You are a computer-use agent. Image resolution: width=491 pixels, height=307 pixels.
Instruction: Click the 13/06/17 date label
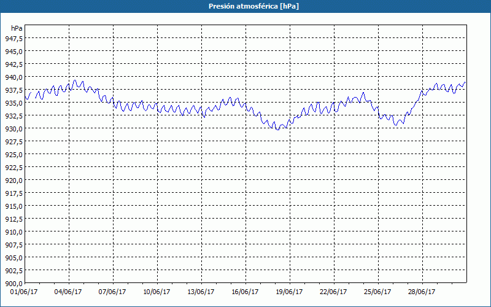tap(201, 292)
